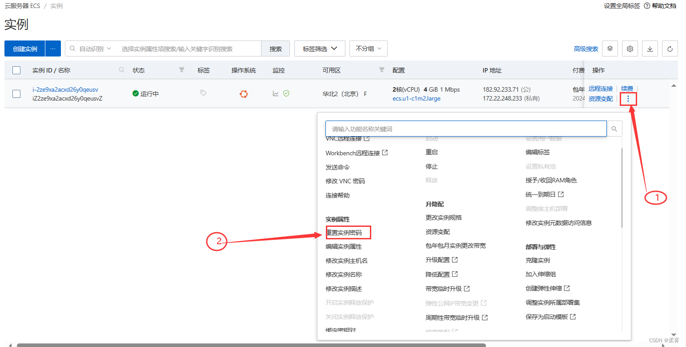
Task: Click the 远程连接 link in the instance row
Action: tap(601, 89)
